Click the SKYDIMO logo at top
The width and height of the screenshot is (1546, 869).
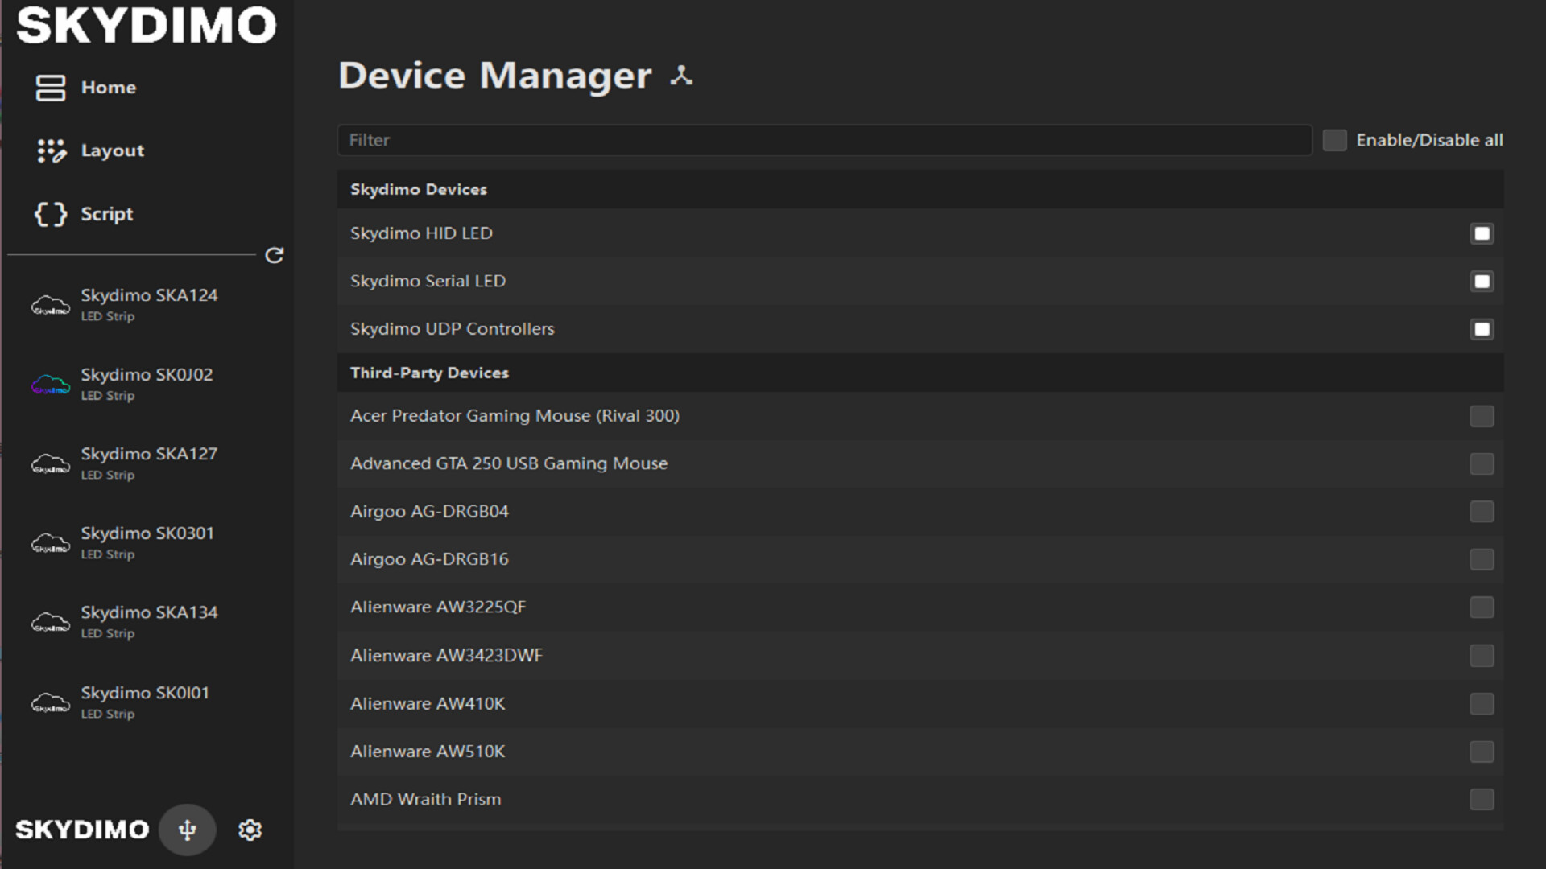click(145, 24)
